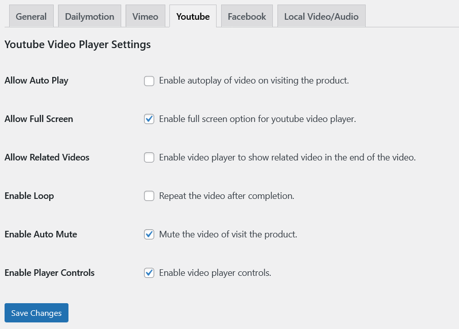Image resolution: width=459 pixels, height=329 pixels.
Task: Click the Youtube Video Player Settings heading
Action: 78,45
